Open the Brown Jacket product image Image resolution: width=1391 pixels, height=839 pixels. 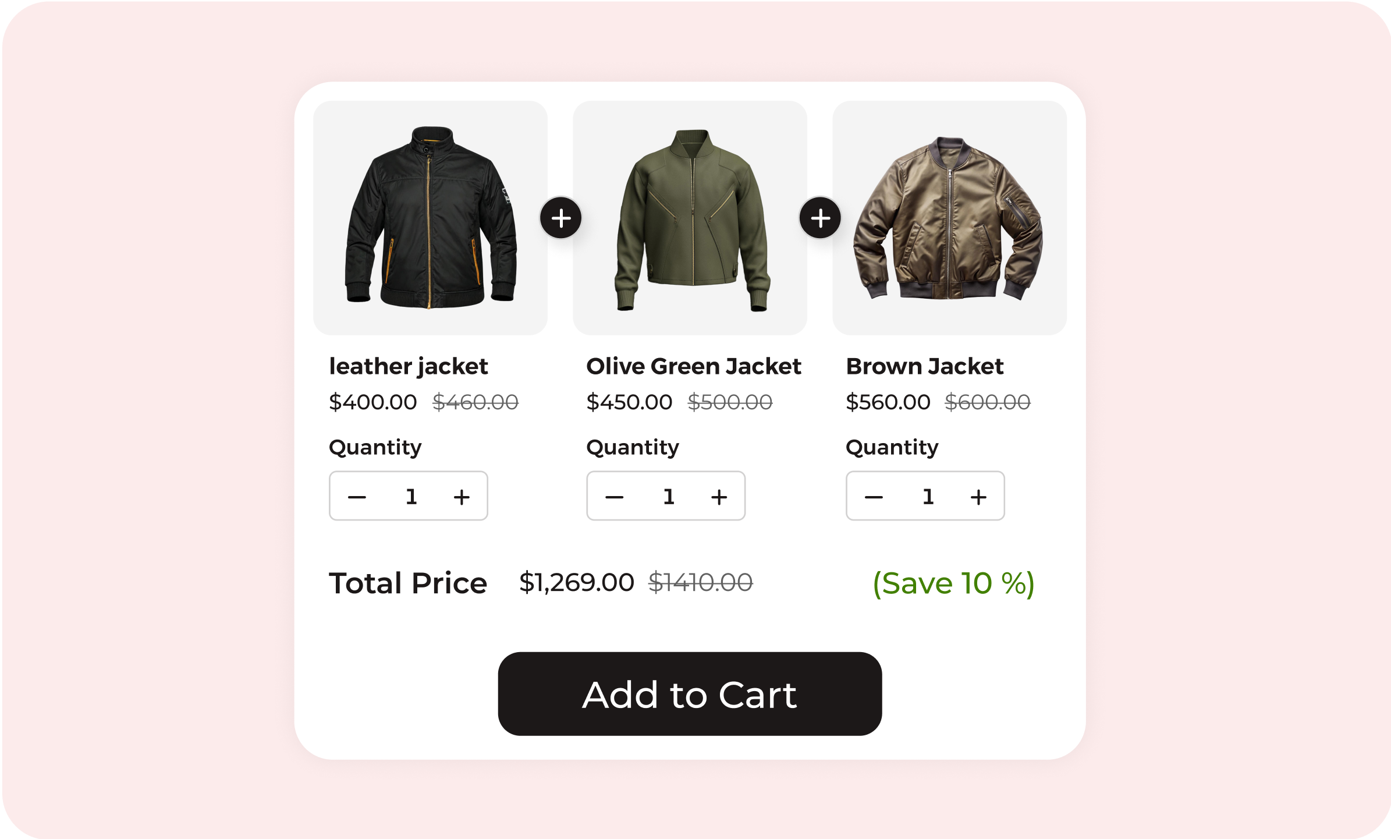(x=949, y=218)
